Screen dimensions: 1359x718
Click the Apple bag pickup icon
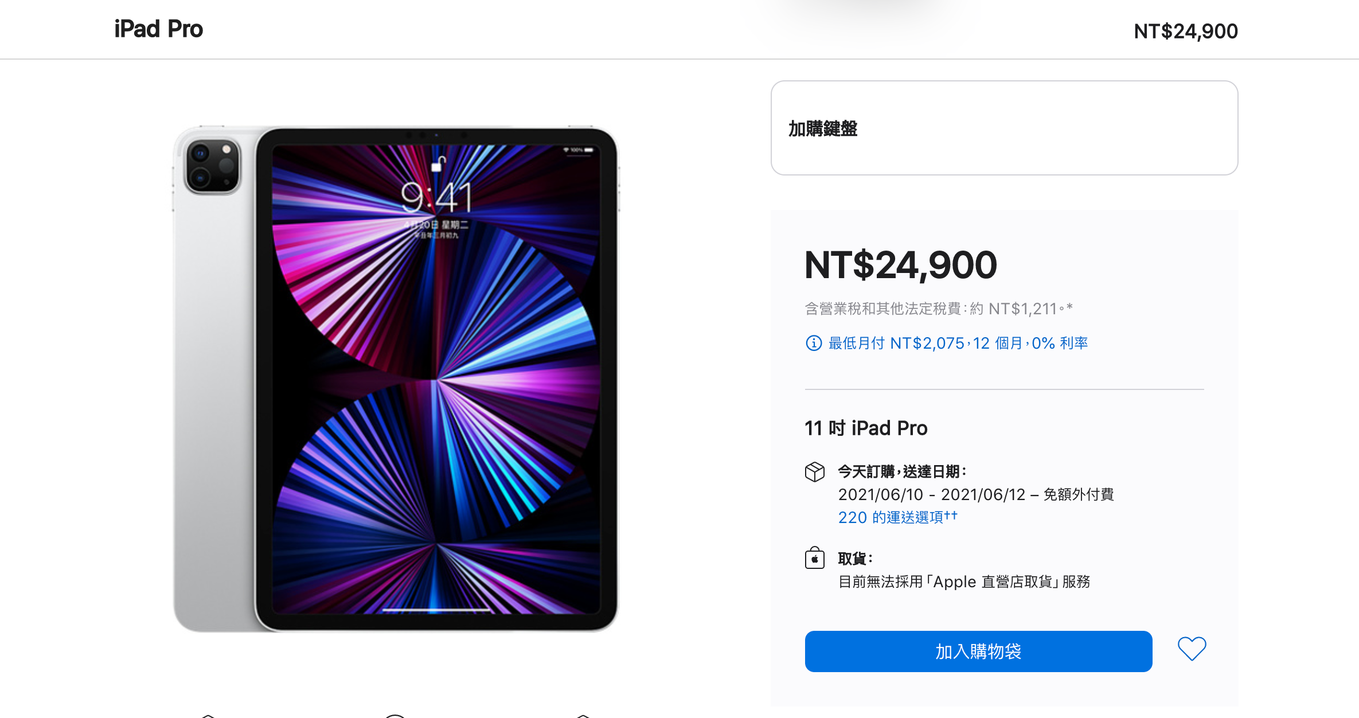tap(814, 558)
